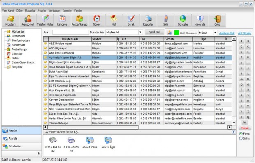
Task: Click the user status icon beside green square
Action: 169,33
